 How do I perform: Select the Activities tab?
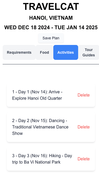coord(66,52)
